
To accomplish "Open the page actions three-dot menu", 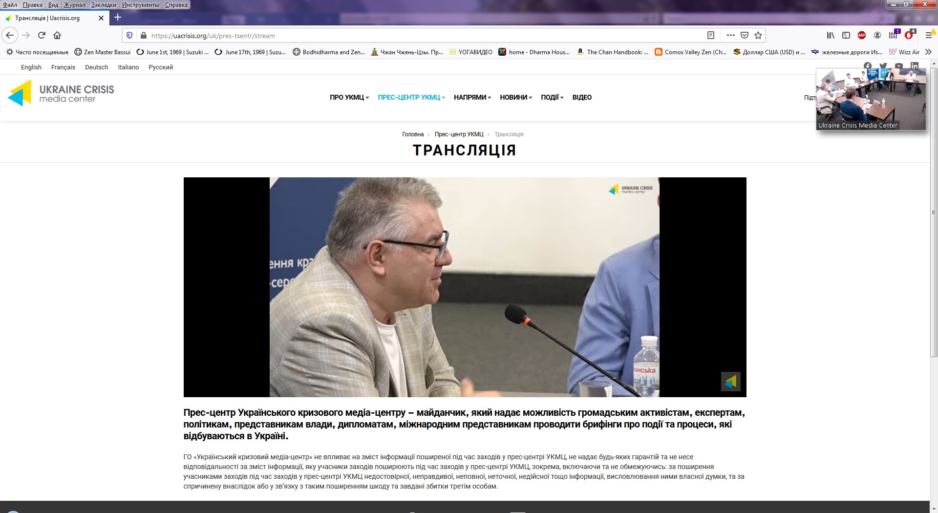I will pyautogui.click(x=731, y=35).
